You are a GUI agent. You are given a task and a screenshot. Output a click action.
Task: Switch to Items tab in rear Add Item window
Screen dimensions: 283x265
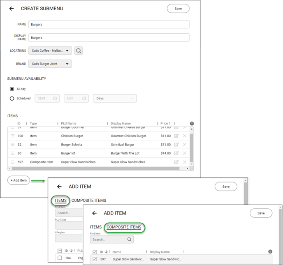point(60,200)
